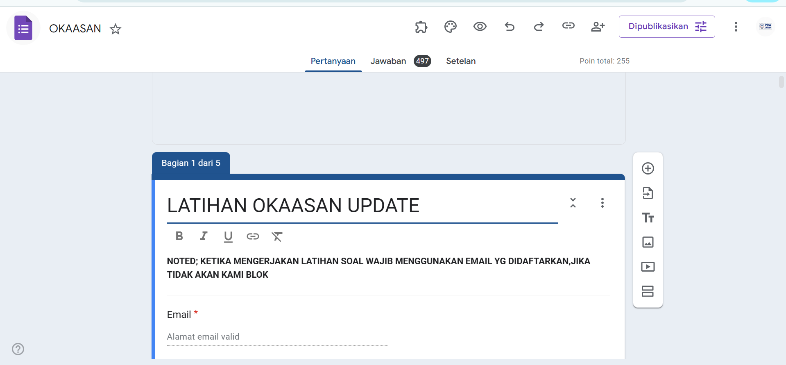Undo the last change

pyautogui.click(x=509, y=27)
